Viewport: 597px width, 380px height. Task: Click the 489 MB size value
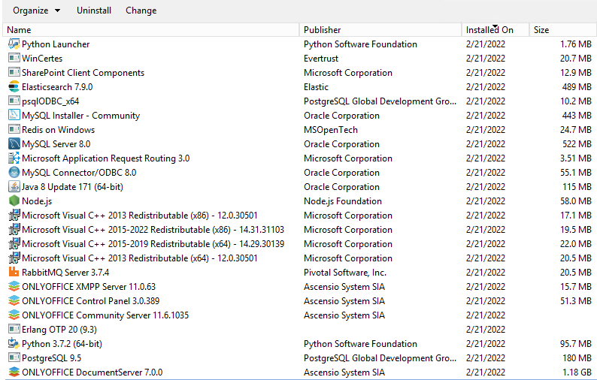click(577, 86)
